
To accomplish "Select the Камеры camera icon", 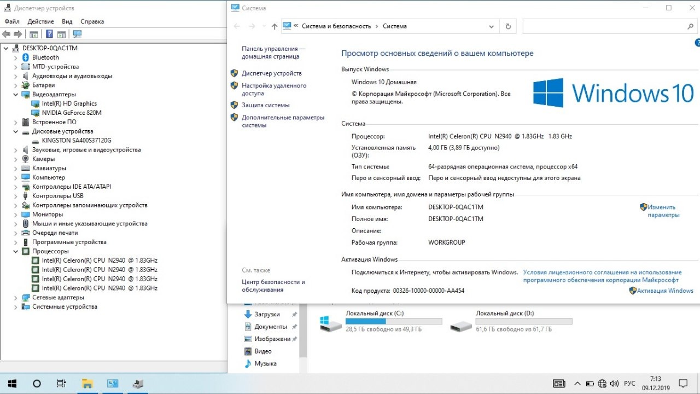I will click(x=26, y=159).
